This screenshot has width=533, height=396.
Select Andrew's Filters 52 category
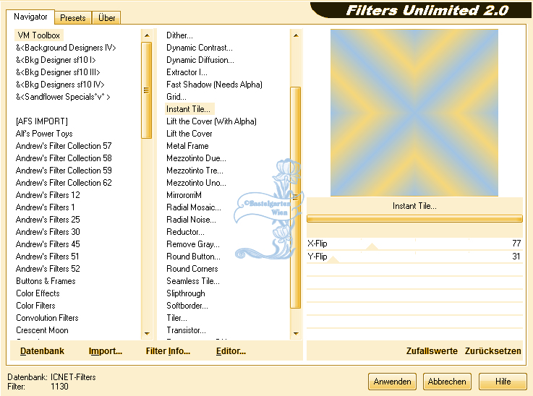48,269
